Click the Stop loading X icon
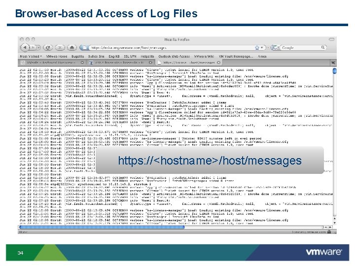 click(x=60, y=47)
